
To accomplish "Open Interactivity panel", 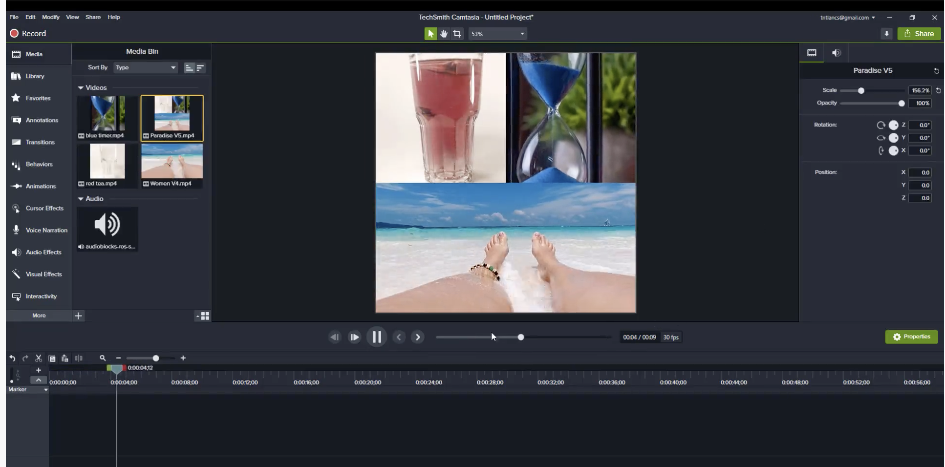I will pos(39,296).
